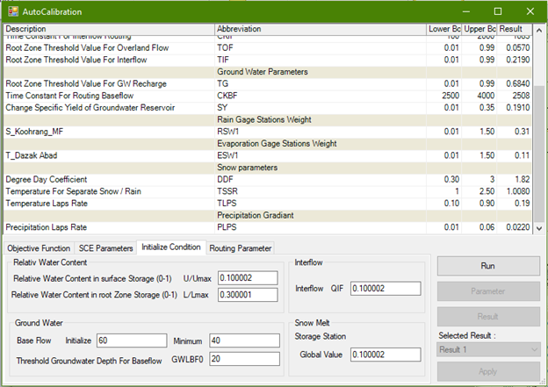Click the Base Flow Minimum field
The width and height of the screenshot is (548, 387).
point(242,340)
